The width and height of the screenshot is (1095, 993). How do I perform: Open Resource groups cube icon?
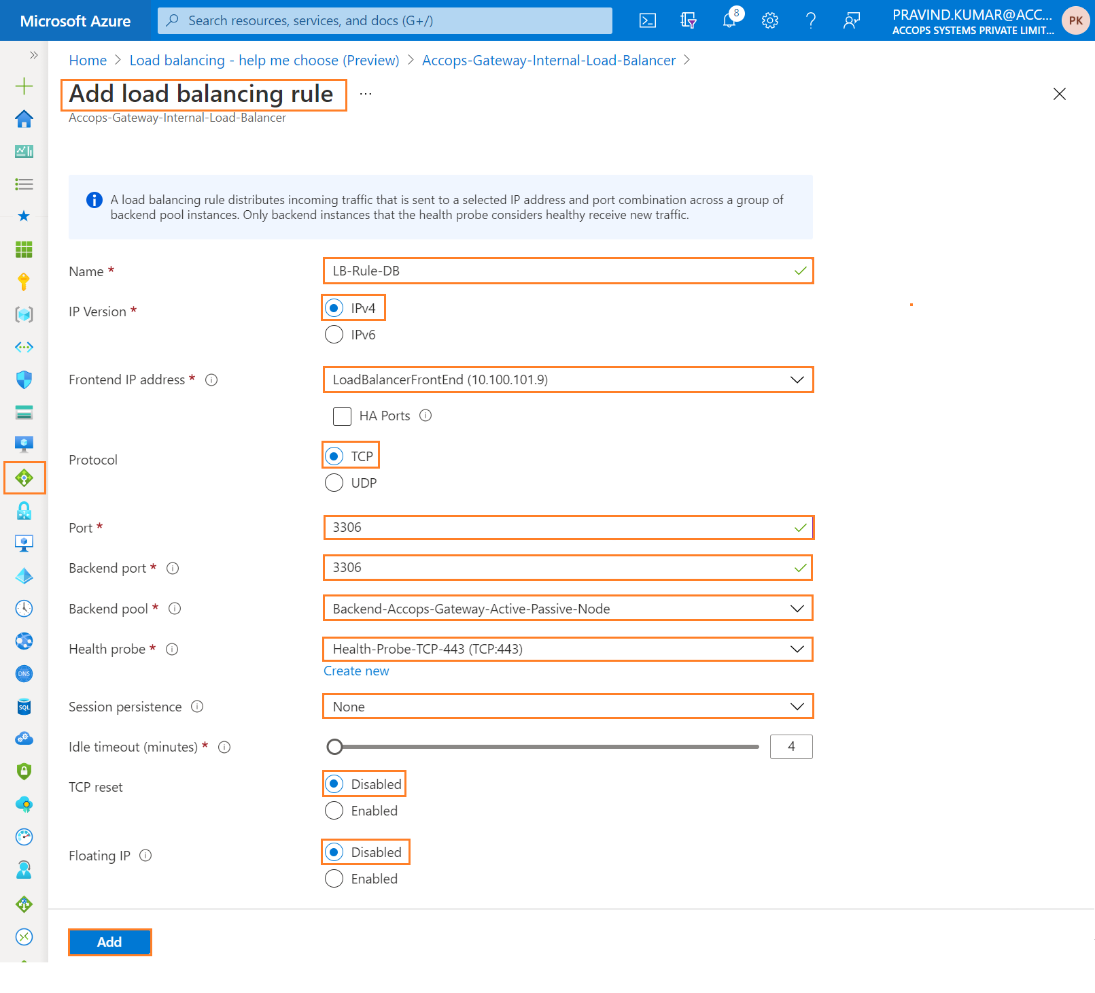[x=24, y=314]
